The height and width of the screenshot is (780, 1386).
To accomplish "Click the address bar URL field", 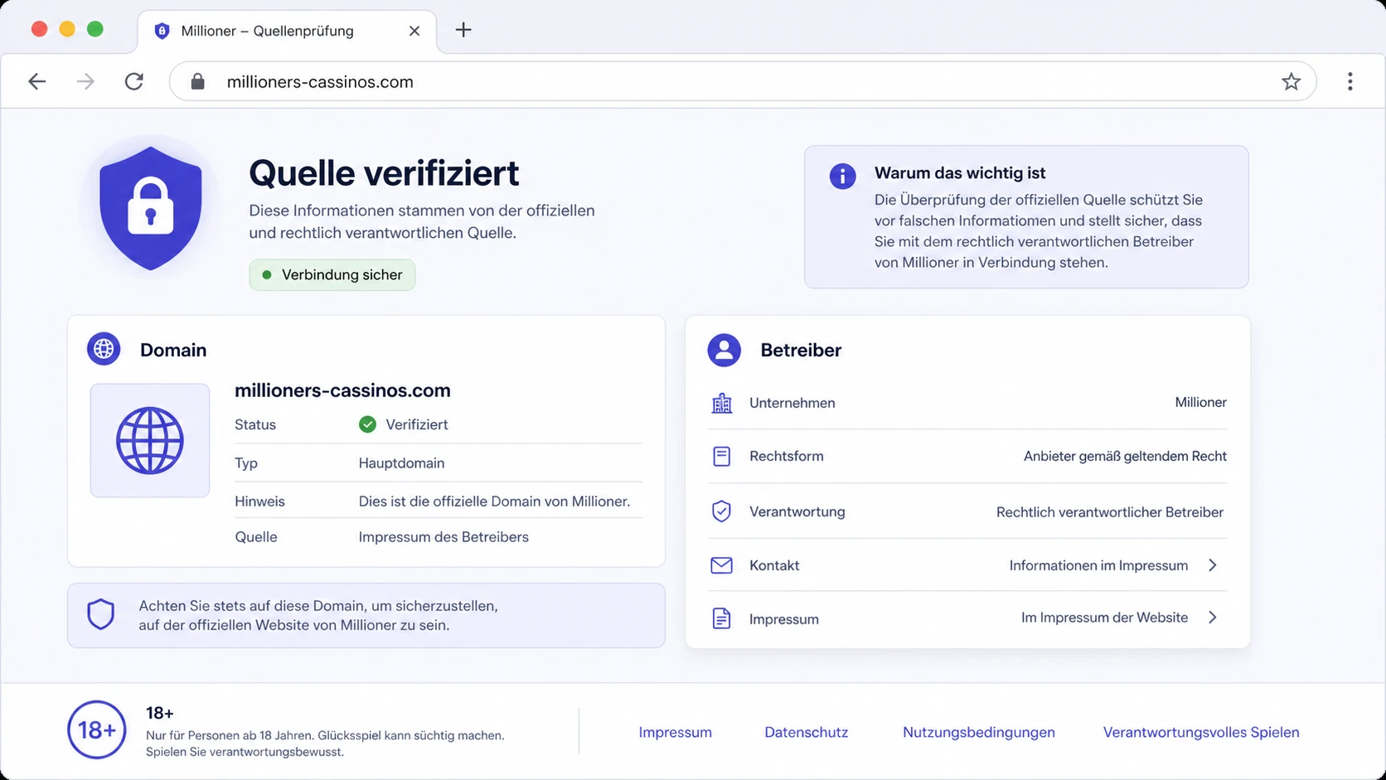I will click(x=742, y=81).
